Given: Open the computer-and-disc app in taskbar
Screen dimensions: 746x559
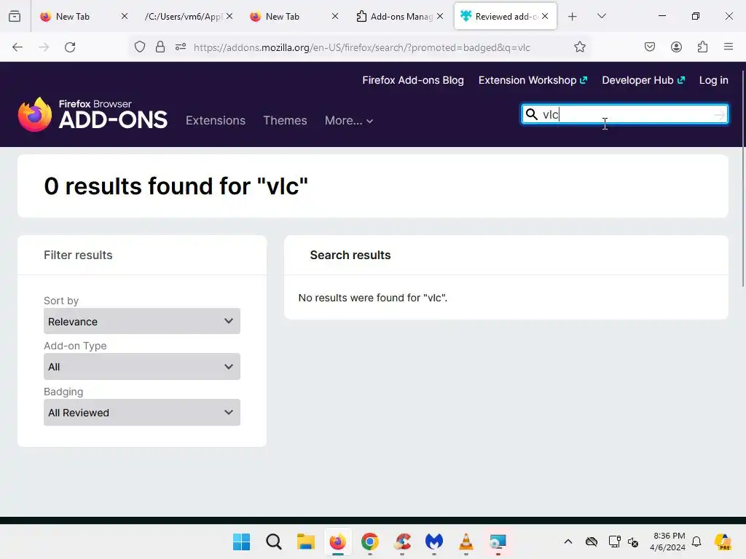Looking at the screenshot, I should pos(498,542).
